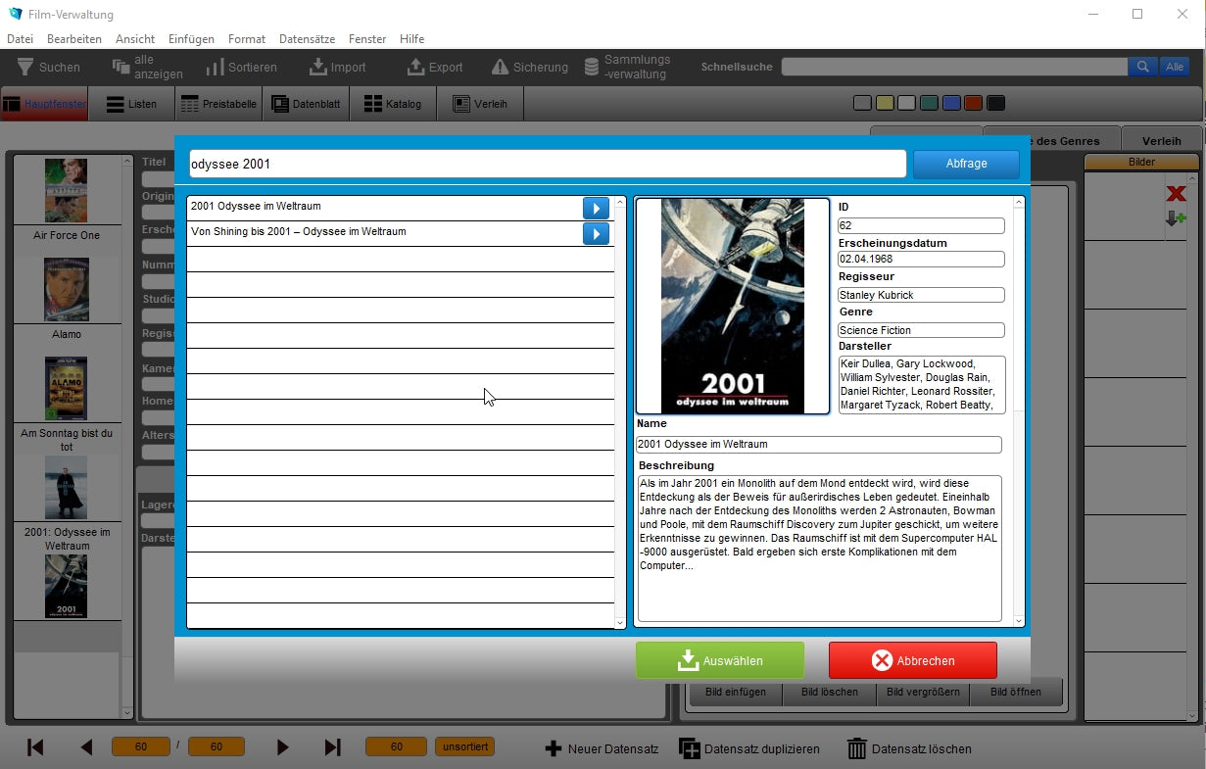Click the red X delete image icon

[x=1176, y=193]
